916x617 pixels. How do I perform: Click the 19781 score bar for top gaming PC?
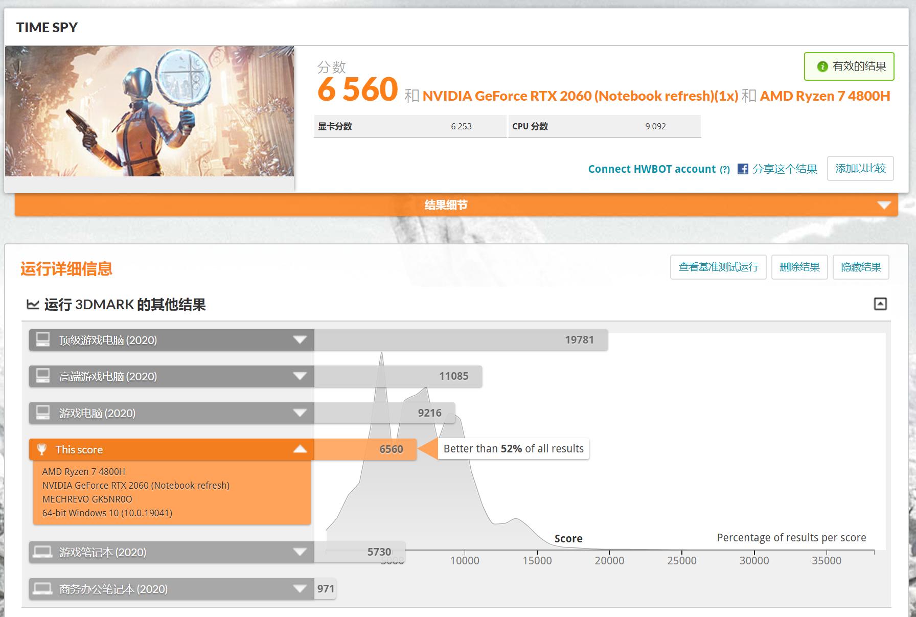point(461,340)
